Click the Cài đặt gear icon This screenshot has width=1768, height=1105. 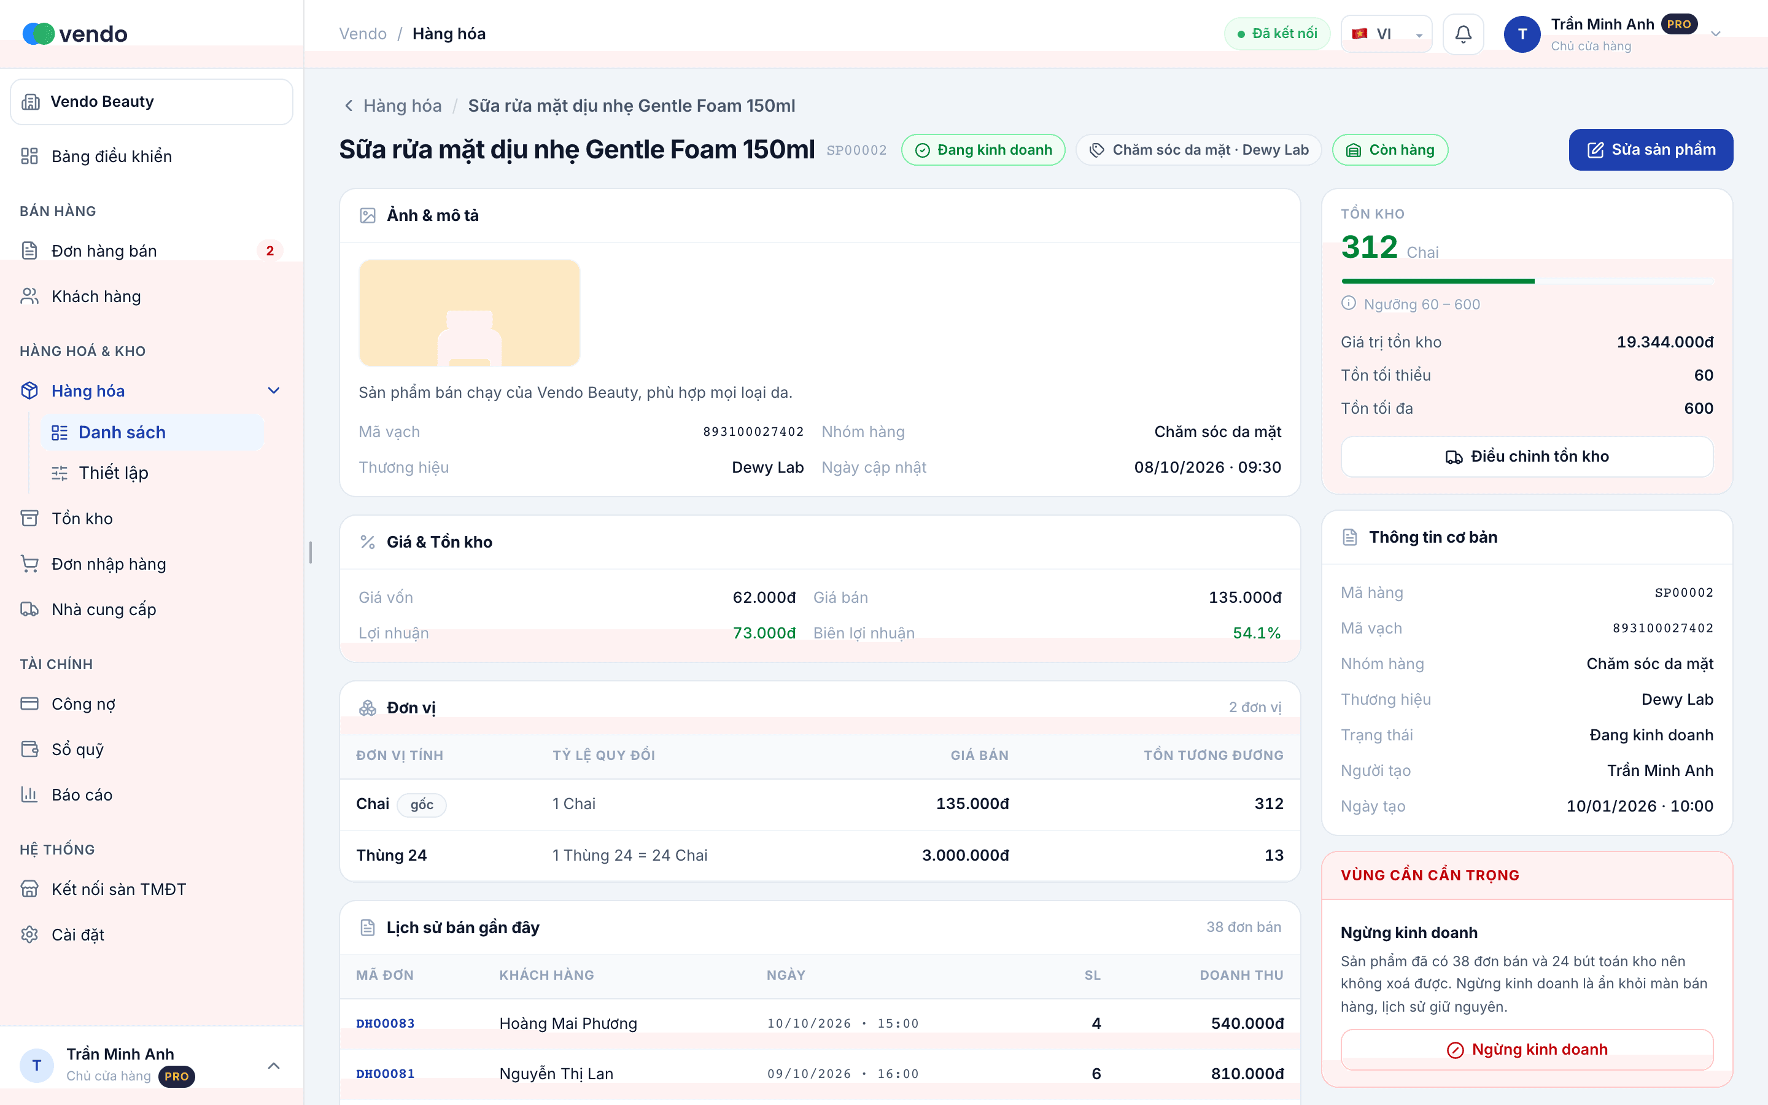[29, 934]
